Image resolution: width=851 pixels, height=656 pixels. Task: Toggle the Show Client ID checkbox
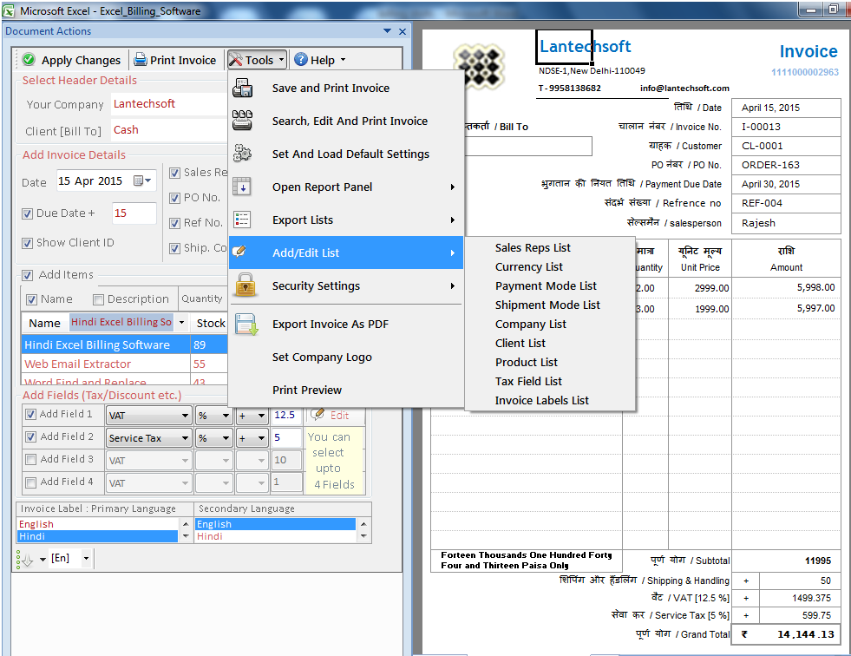click(x=27, y=243)
